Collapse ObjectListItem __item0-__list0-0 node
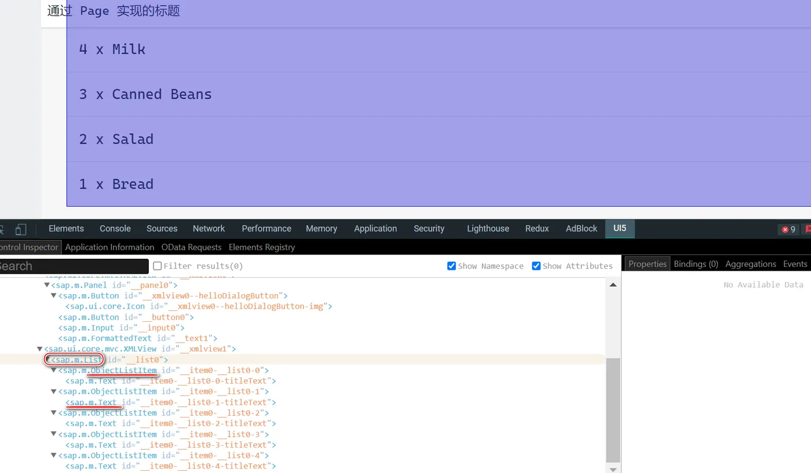 [x=54, y=371]
